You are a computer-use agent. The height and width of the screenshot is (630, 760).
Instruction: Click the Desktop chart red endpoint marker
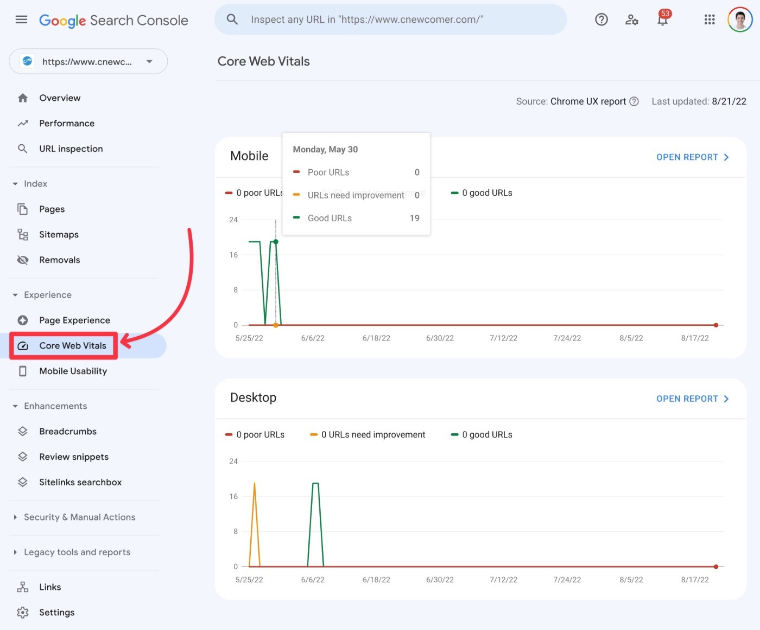[716, 567]
